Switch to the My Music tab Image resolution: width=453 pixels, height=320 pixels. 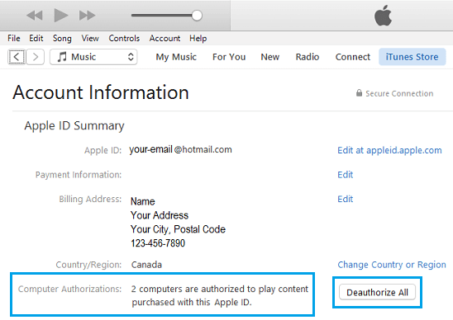pos(176,57)
